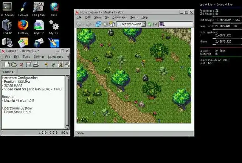Click the yellow Undo arrow in Beaver
242x163 pixels.
tap(46, 64)
